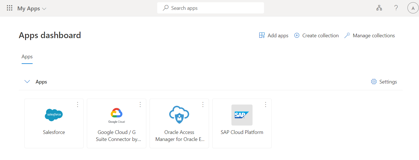Open Salesforce tile more options menu

pos(78,105)
